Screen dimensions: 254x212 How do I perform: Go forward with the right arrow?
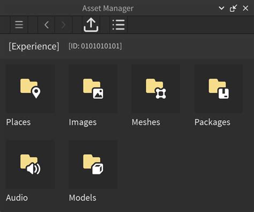tap(63, 25)
